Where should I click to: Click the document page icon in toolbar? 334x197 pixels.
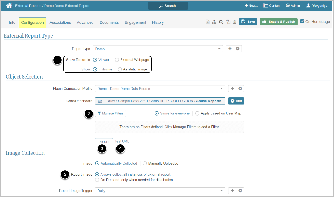208,22
